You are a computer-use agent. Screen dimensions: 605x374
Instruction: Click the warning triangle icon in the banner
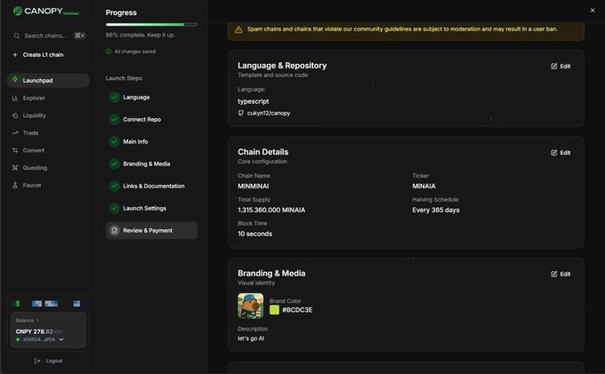pos(238,29)
